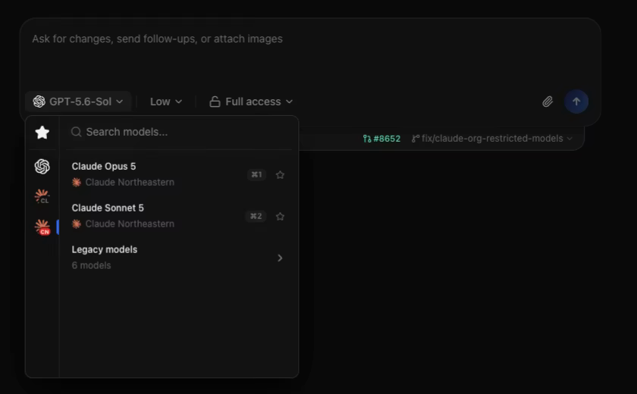637x394 pixels.
Task: Click the pull request icon beside #8652
Action: (367, 139)
